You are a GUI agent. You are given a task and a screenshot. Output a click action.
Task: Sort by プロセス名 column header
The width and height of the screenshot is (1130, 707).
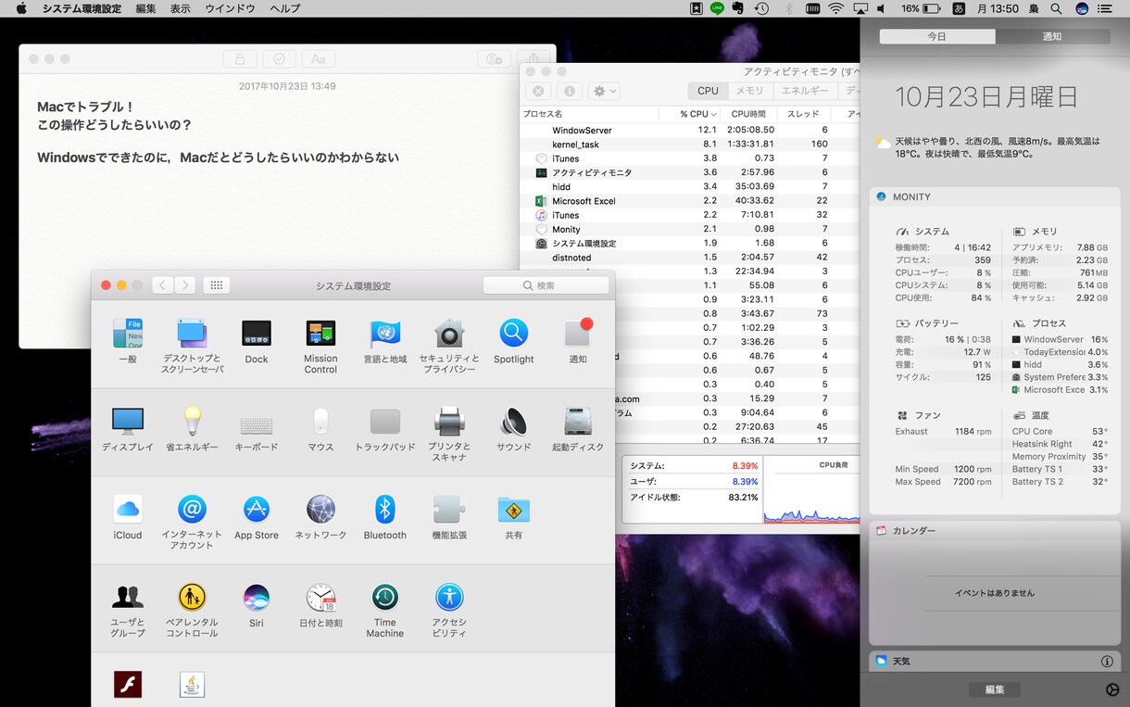point(589,114)
